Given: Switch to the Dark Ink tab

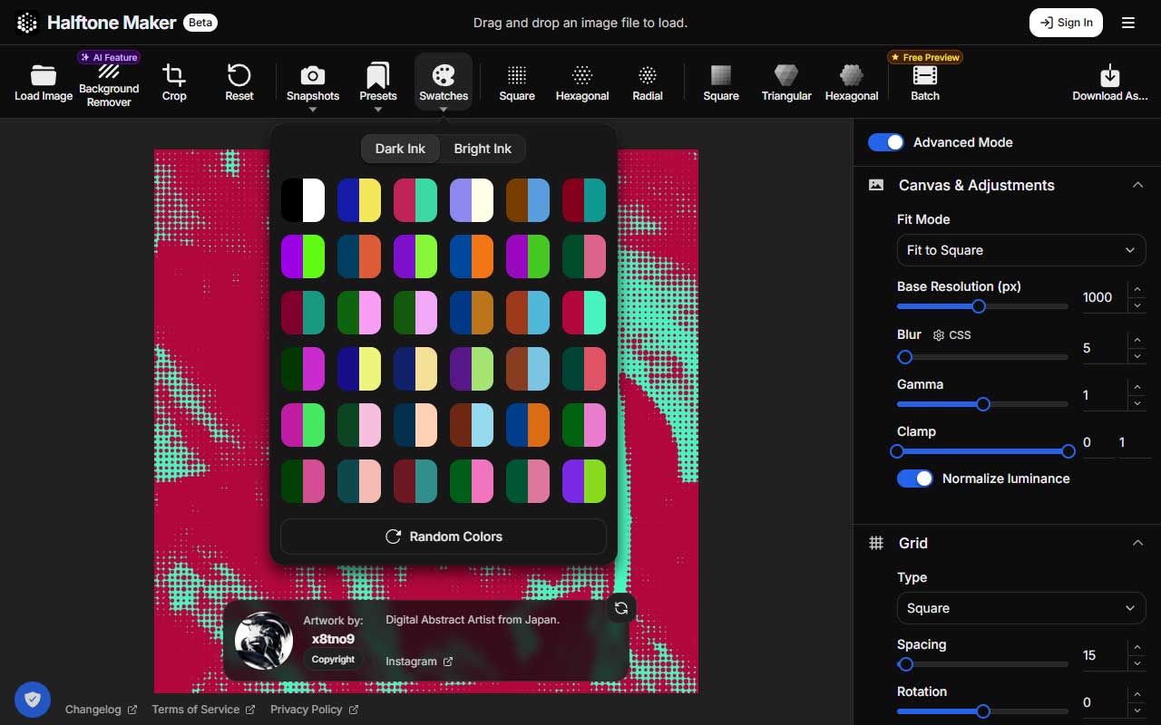Looking at the screenshot, I should point(400,149).
